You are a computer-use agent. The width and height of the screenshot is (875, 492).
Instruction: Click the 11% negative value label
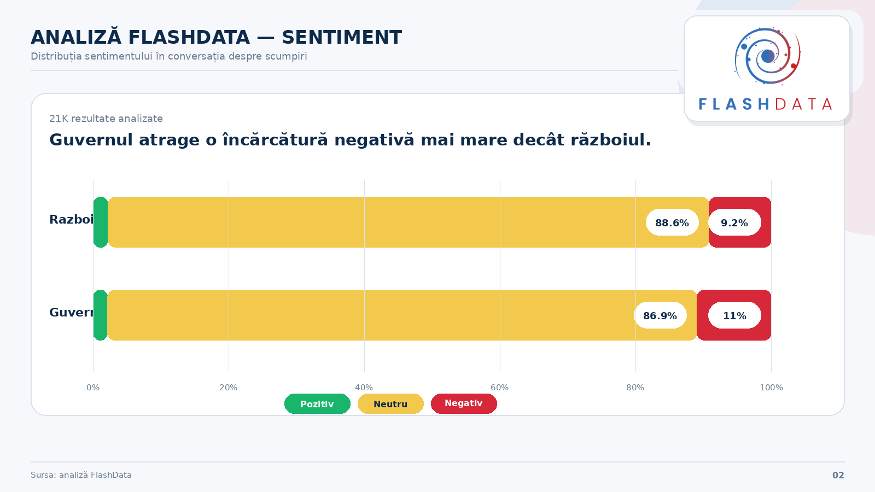tap(734, 315)
